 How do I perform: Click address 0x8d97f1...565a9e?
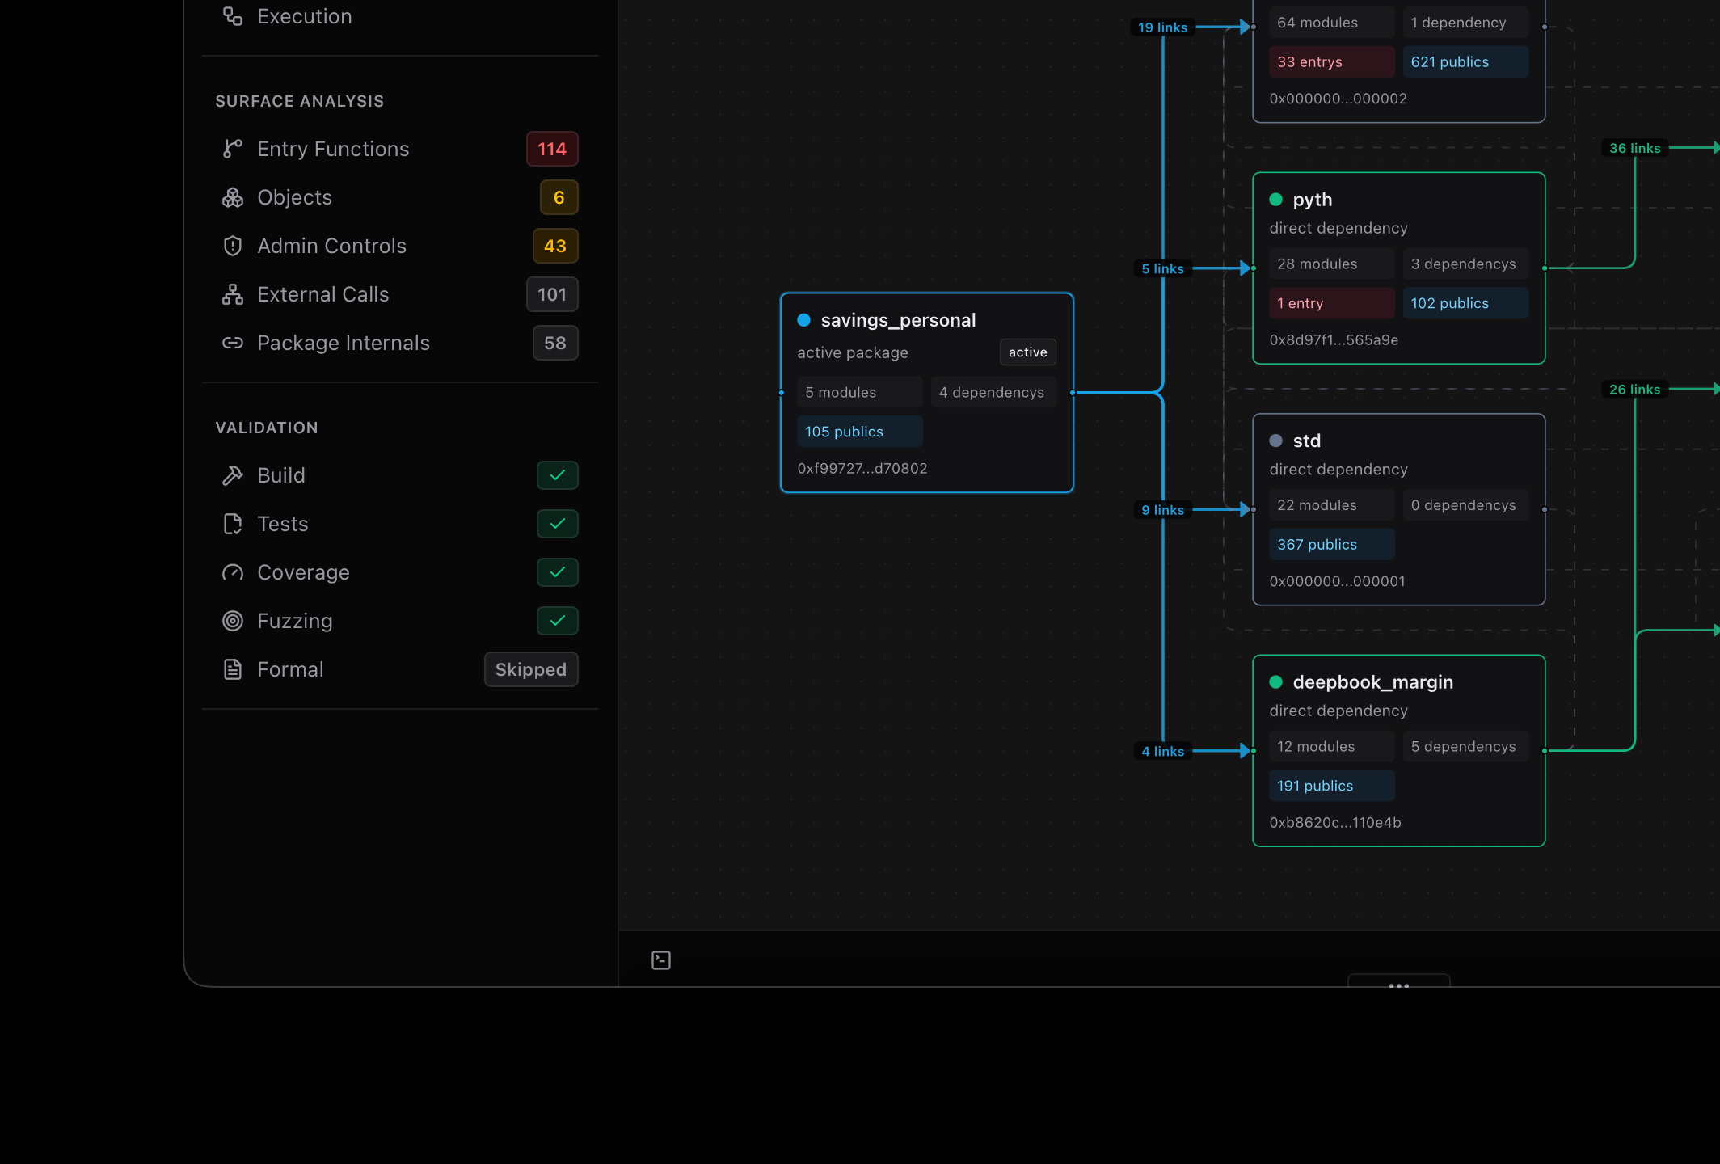[1334, 339]
